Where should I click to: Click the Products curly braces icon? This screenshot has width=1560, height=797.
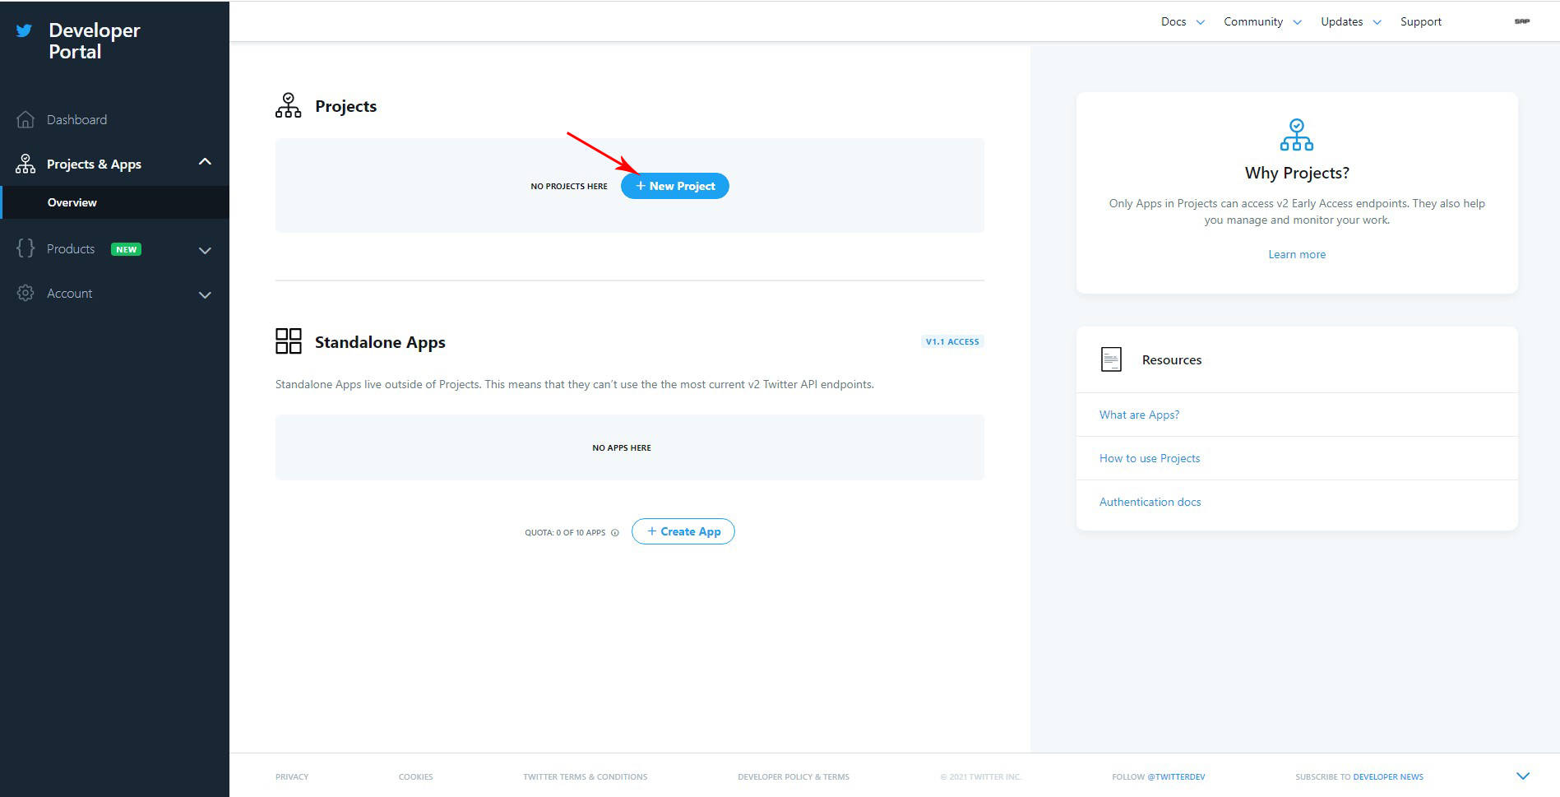pyautogui.click(x=25, y=248)
